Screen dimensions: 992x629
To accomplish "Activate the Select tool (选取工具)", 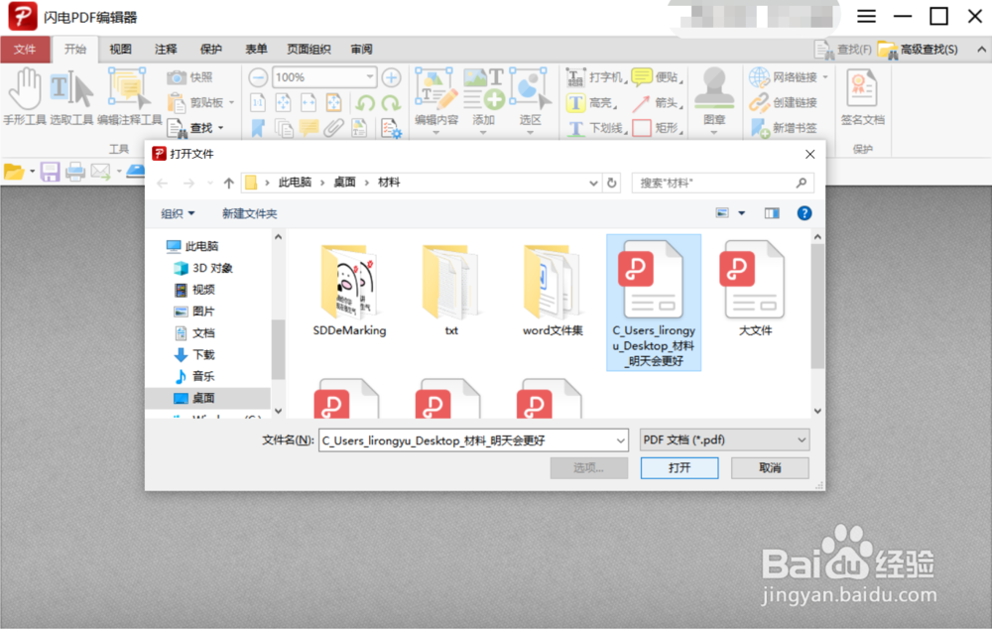I will (71, 97).
